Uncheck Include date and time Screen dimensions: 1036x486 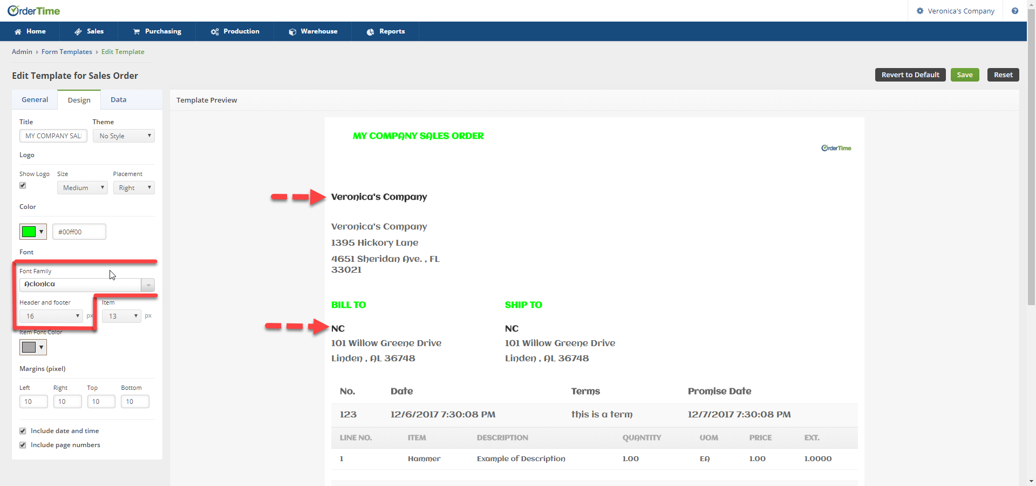coord(23,431)
